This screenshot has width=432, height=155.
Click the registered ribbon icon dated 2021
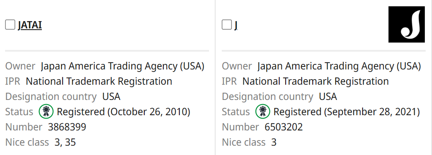tap(263, 112)
